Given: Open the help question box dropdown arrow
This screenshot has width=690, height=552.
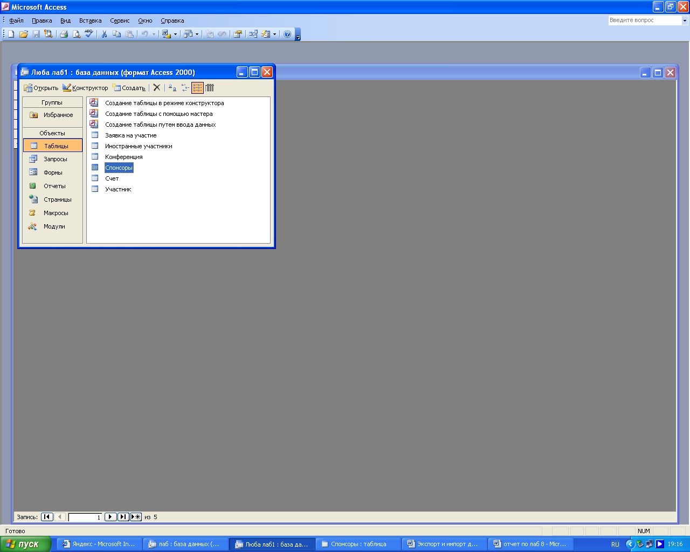Looking at the screenshot, I should (685, 20).
